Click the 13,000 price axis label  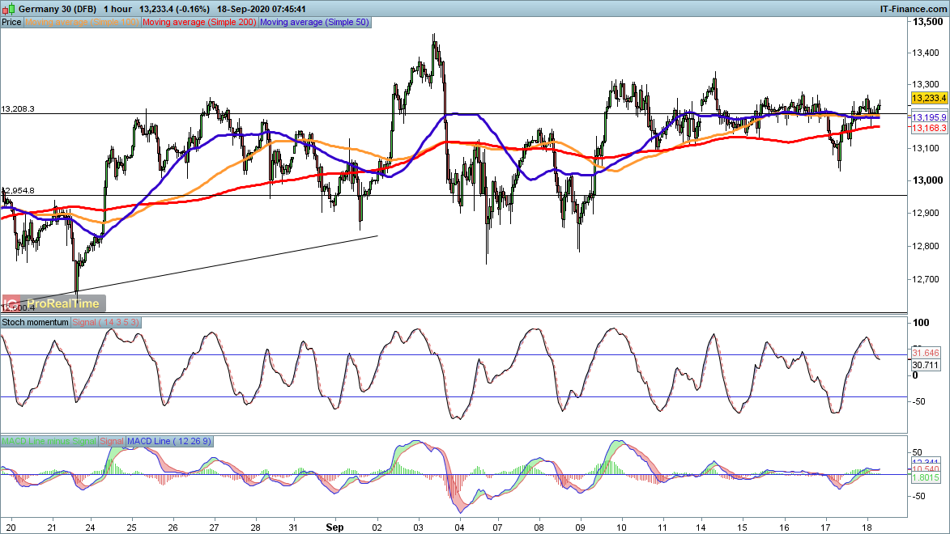pyautogui.click(x=927, y=180)
